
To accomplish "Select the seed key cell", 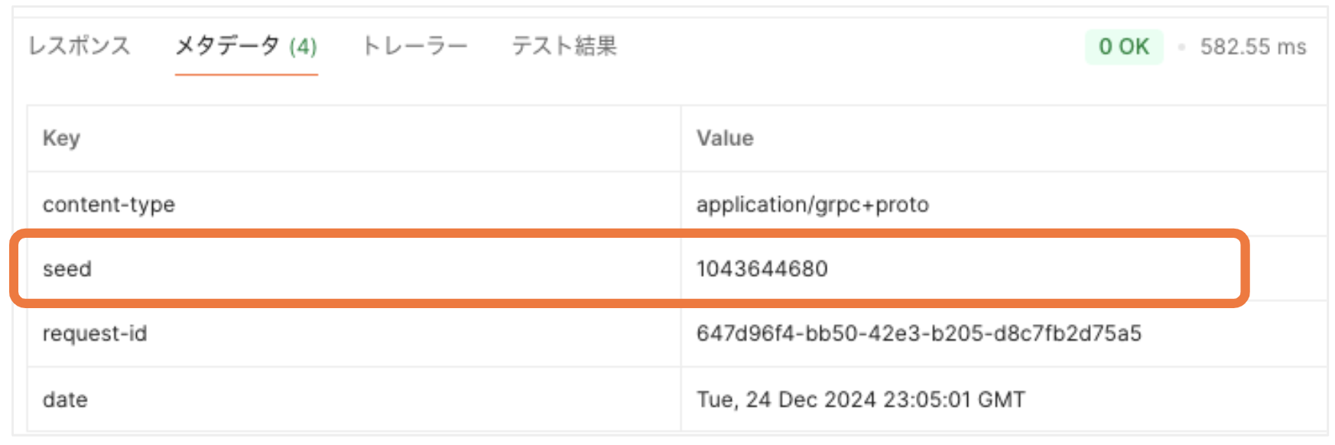I will 354,269.
